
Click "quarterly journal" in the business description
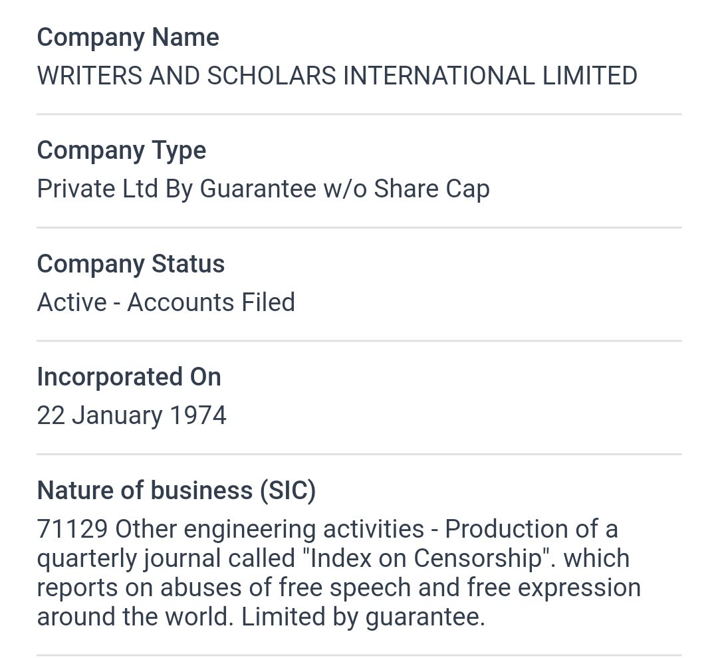[x=137, y=558]
